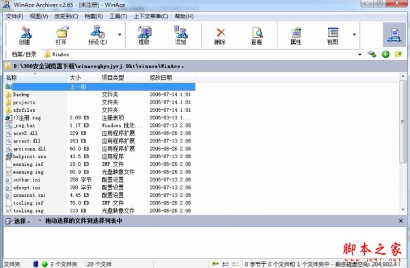
Task: Click the green back arrow icon
Action: (x=385, y=55)
